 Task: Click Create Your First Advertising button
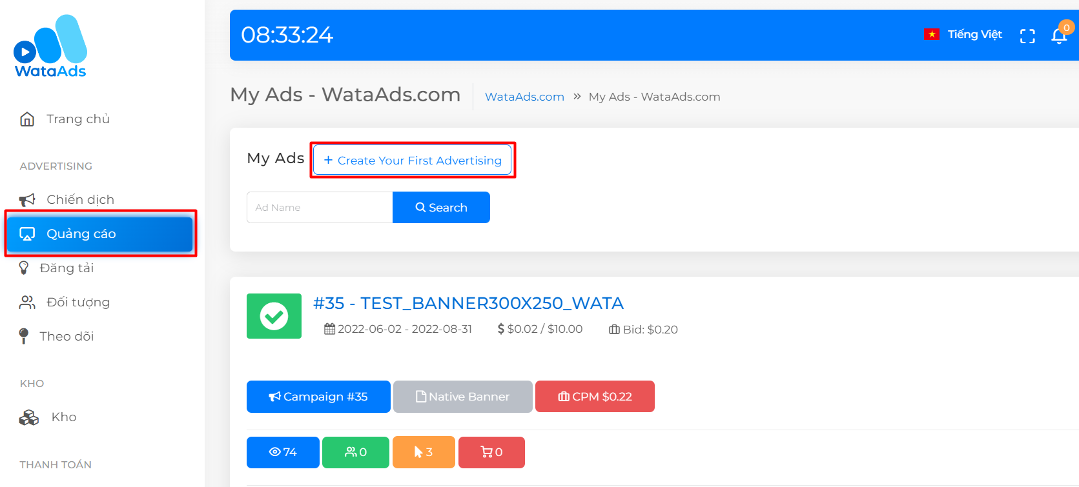pos(413,160)
